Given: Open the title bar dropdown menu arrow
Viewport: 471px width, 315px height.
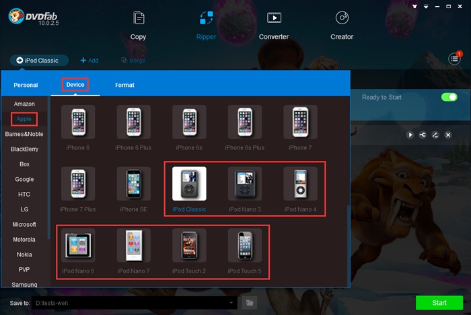Looking at the screenshot, I should (426, 6).
